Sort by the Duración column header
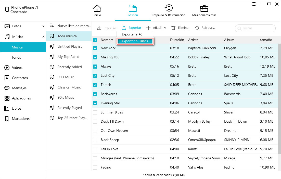 (x=177, y=40)
